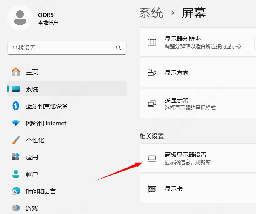Open 网络和 Internet settings
The width and height of the screenshot is (256, 214).
(67, 123)
